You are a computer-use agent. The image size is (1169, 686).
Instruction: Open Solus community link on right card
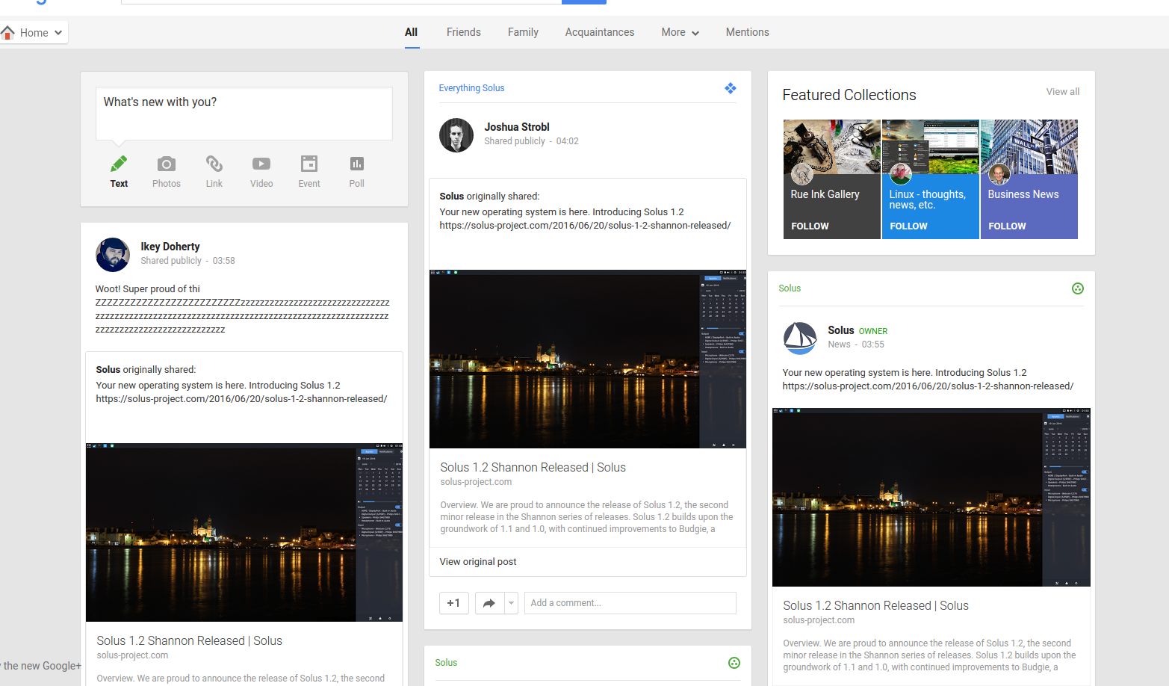point(790,288)
